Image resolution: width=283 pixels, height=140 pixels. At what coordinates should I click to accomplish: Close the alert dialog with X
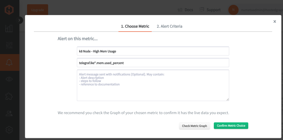pos(275,21)
